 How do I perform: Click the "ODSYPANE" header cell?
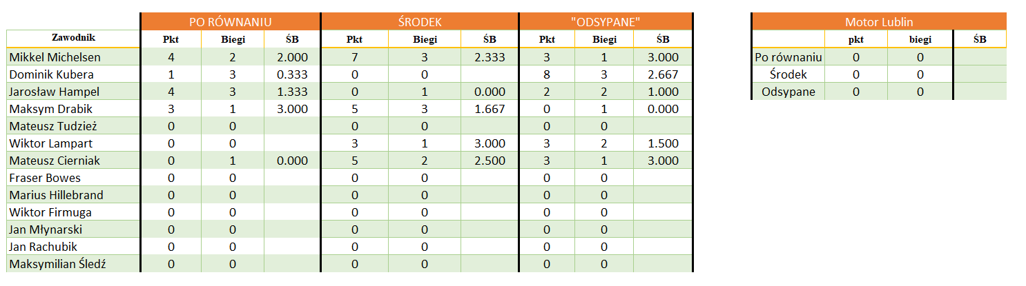(606, 22)
